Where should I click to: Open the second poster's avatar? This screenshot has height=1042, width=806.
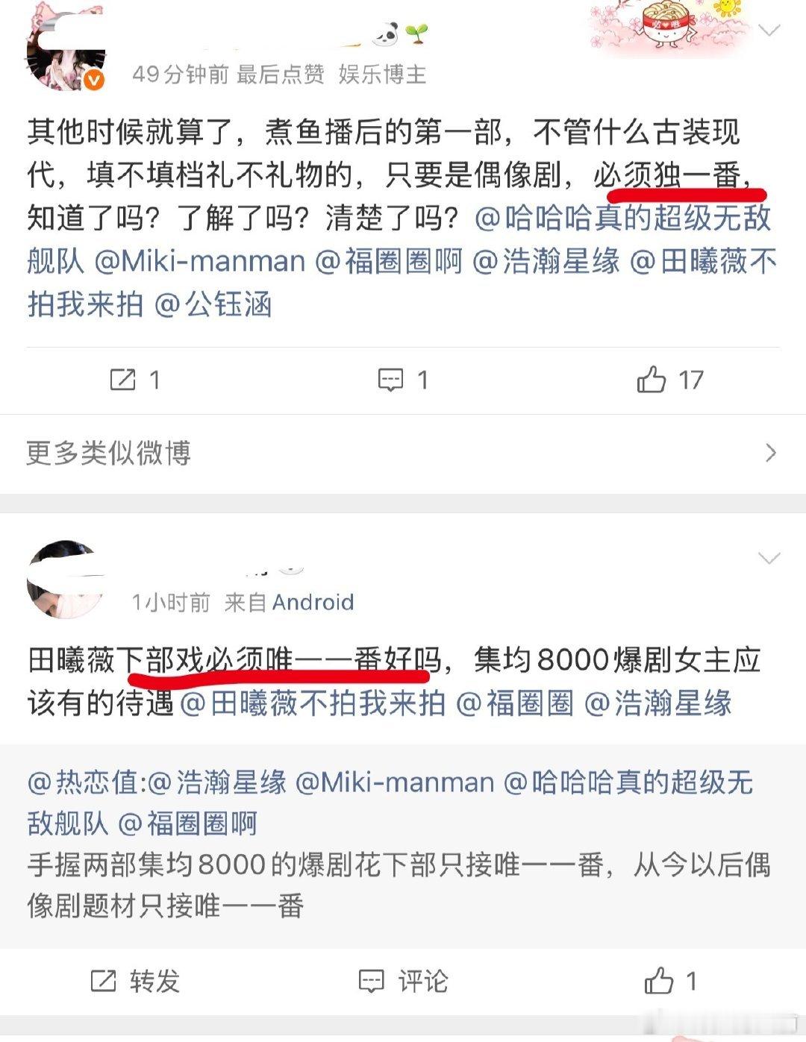(x=66, y=580)
